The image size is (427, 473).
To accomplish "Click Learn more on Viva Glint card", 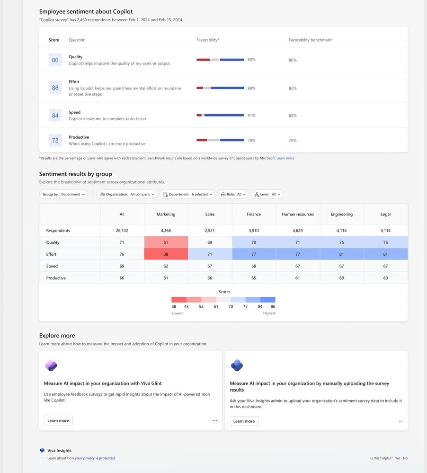I will 58,420.
